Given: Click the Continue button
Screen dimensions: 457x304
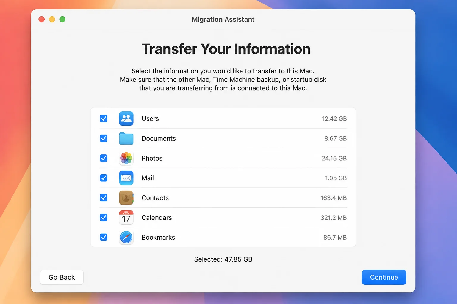Looking at the screenshot, I should 384,277.
